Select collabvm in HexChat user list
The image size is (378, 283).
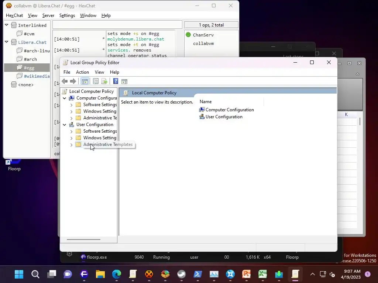click(x=203, y=43)
